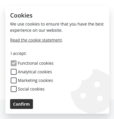Click the I accept: text

[x=19, y=53]
